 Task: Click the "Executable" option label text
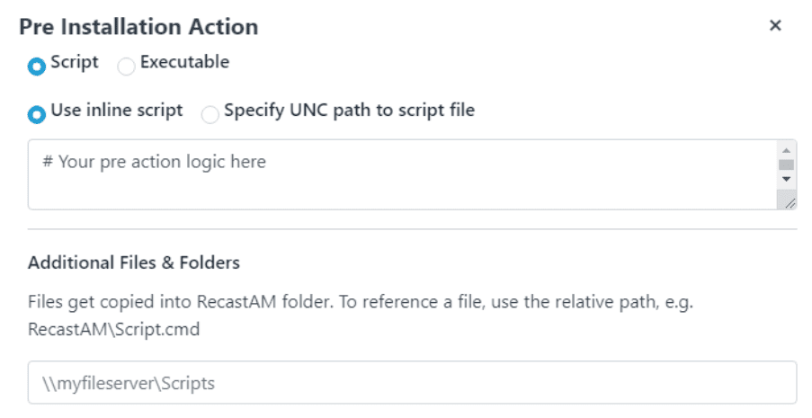[184, 63]
